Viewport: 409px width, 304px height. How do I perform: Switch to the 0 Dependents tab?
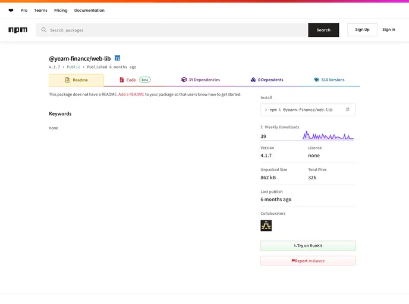pos(267,80)
